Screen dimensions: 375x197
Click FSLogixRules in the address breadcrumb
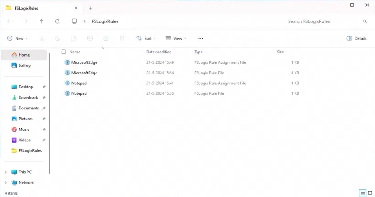point(105,21)
